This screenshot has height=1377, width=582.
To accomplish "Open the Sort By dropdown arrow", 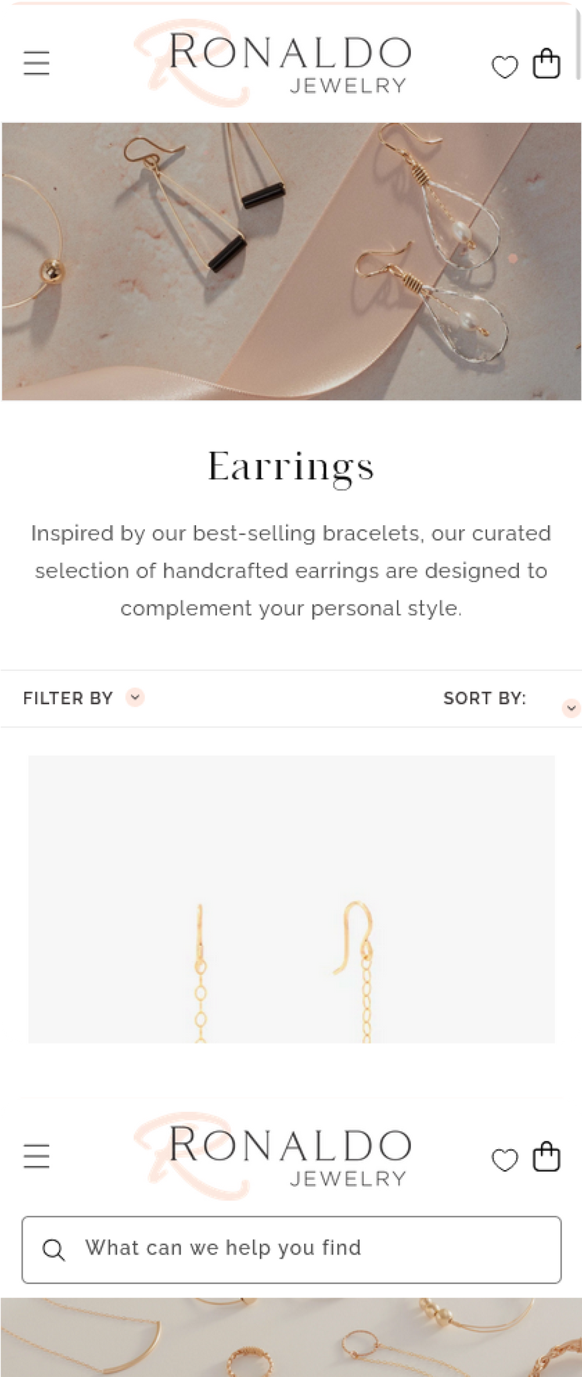I will pos(571,708).
